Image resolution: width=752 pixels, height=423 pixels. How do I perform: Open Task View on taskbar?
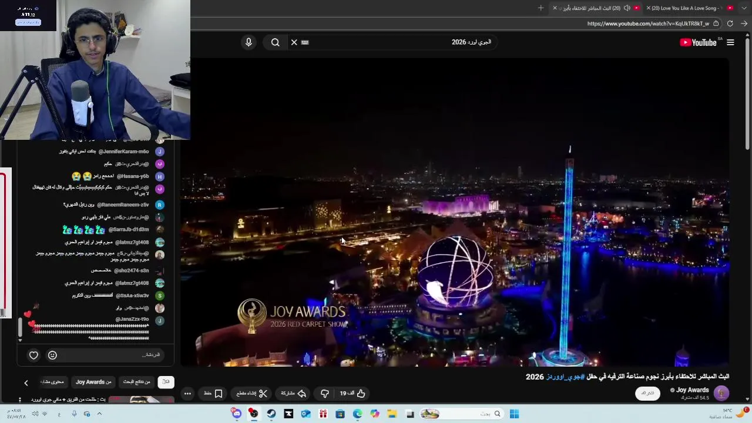point(410,414)
